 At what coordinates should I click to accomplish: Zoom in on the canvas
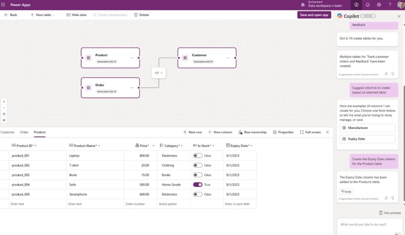[x=4, y=102]
